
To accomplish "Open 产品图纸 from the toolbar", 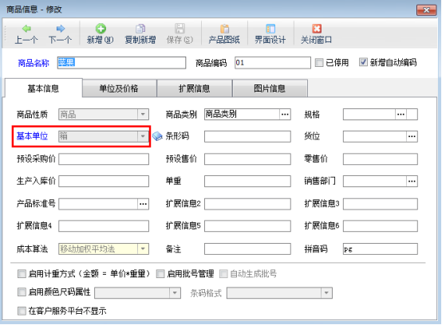I will click(x=224, y=29).
